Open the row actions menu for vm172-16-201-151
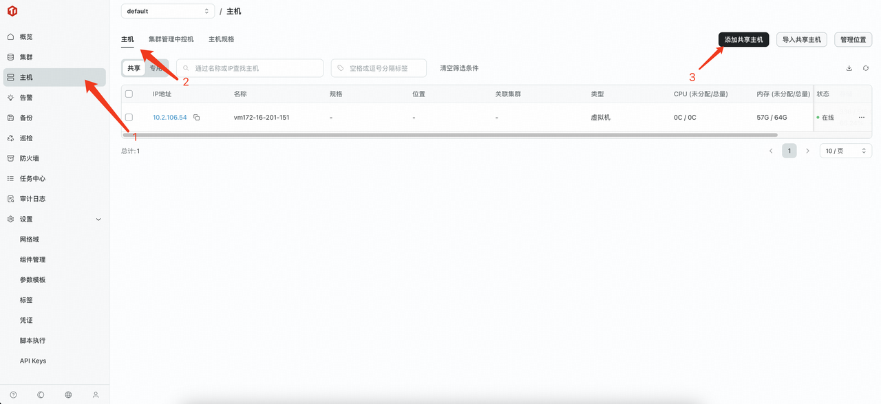The width and height of the screenshot is (881, 404). coord(861,117)
